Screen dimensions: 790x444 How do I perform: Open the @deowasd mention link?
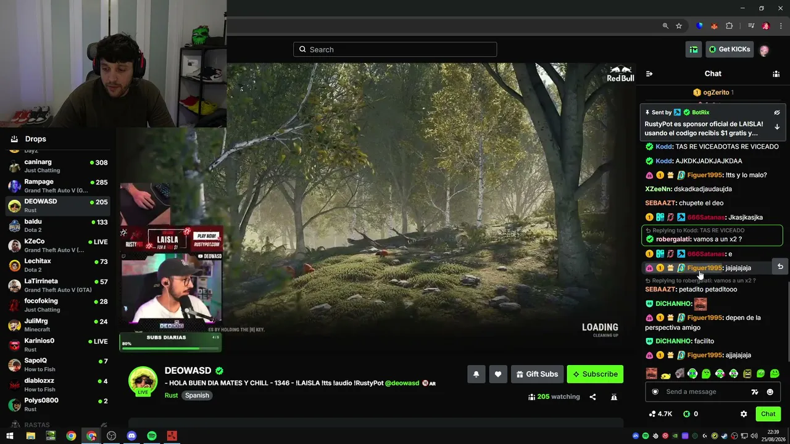point(402,383)
